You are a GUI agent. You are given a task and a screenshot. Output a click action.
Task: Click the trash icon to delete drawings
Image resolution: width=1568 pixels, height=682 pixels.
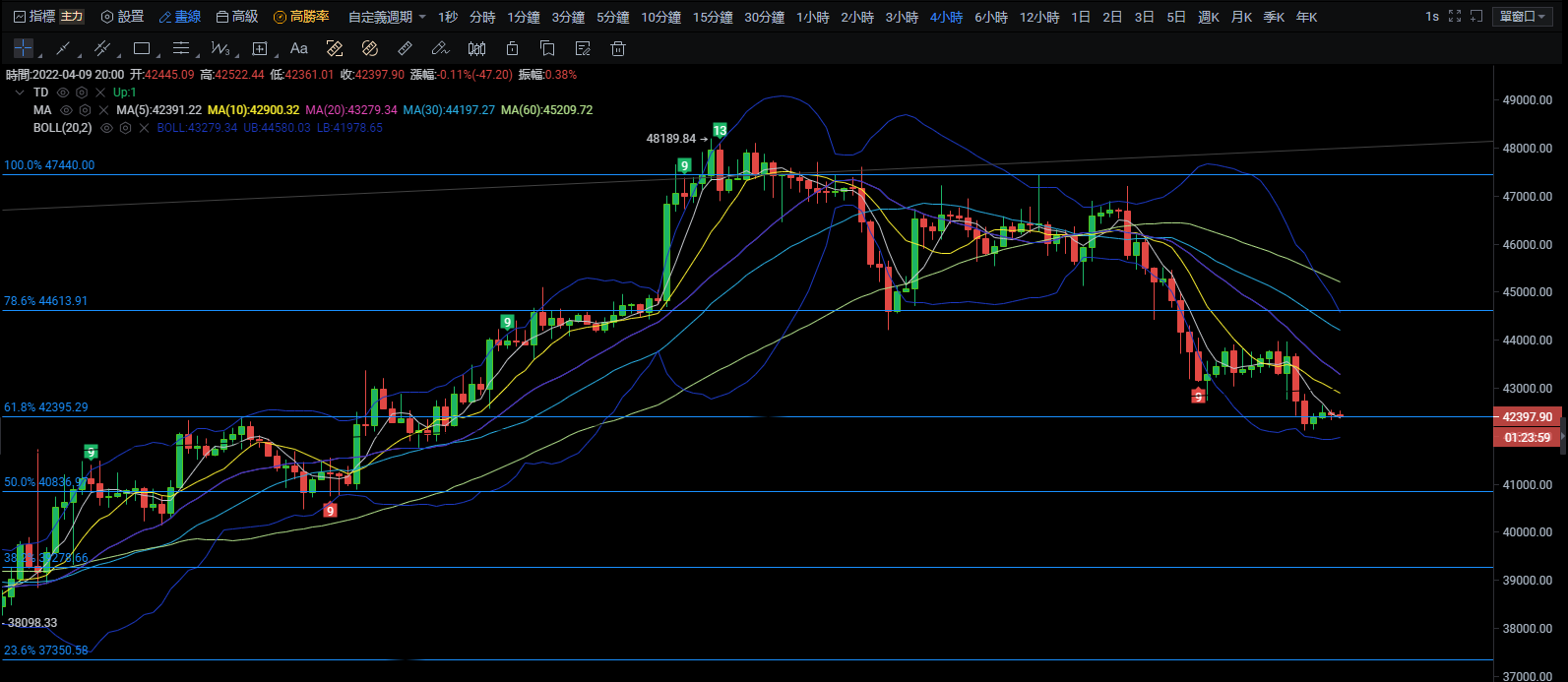coord(617,48)
